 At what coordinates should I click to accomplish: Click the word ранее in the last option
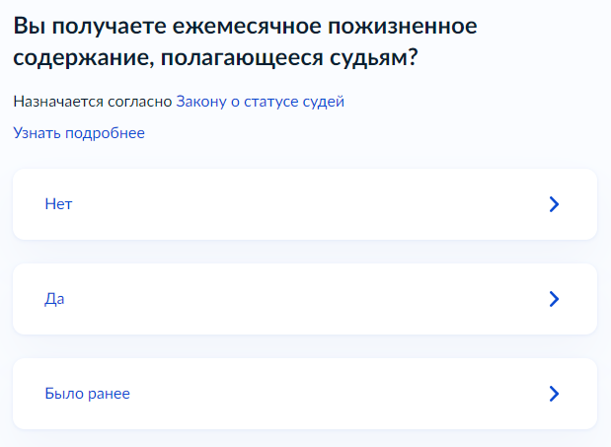109,394
